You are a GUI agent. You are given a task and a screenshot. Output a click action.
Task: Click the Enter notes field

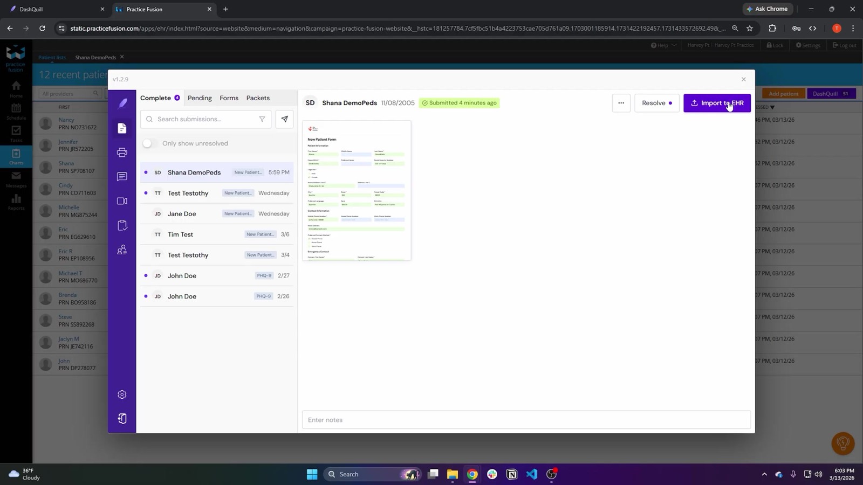(x=526, y=420)
